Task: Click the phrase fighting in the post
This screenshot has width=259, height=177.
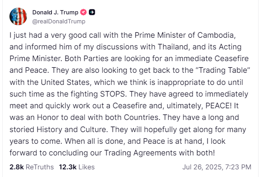Action: [84, 94]
